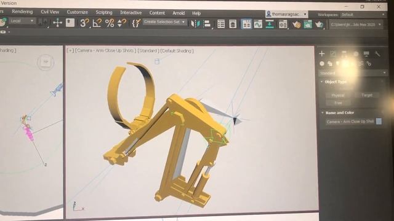Toggle the Scene Explorer icon

point(221,24)
